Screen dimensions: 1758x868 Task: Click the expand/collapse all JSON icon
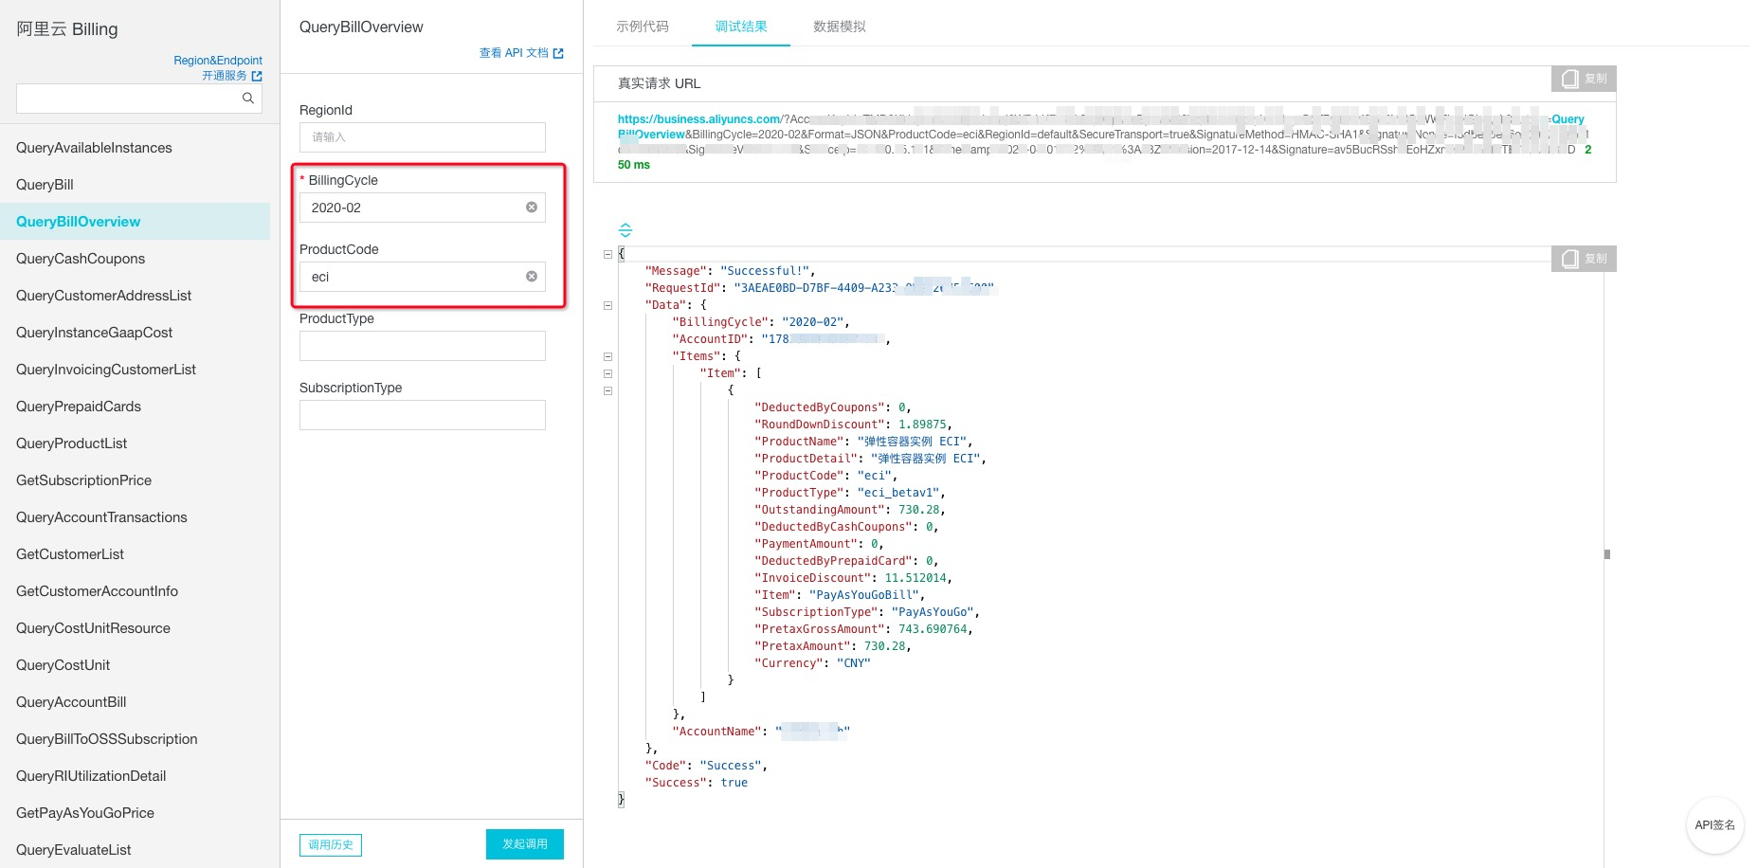click(x=625, y=230)
